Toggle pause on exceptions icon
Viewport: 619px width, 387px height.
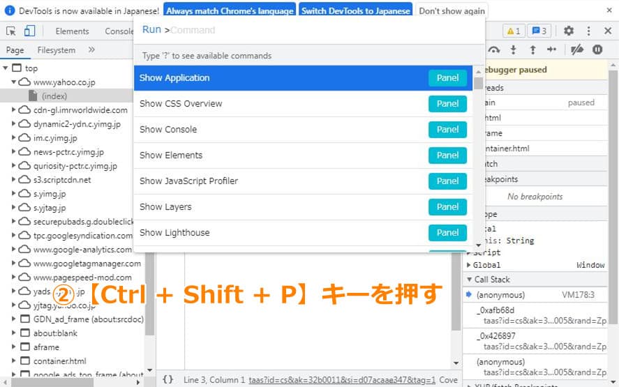pos(597,50)
